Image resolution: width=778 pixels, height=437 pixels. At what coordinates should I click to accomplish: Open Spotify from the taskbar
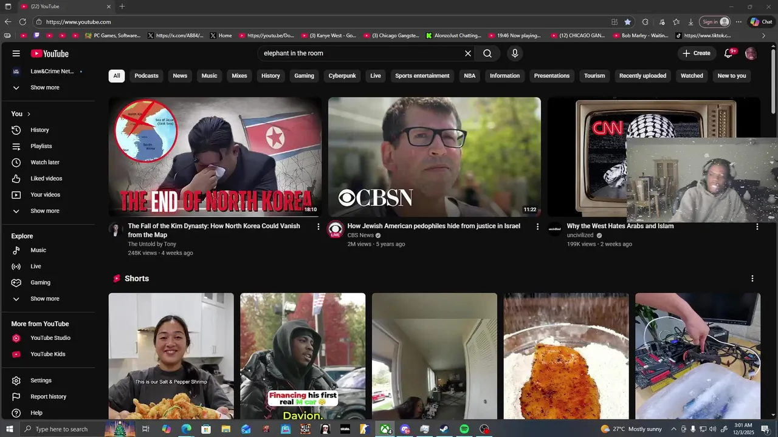(x=464, y=429)
